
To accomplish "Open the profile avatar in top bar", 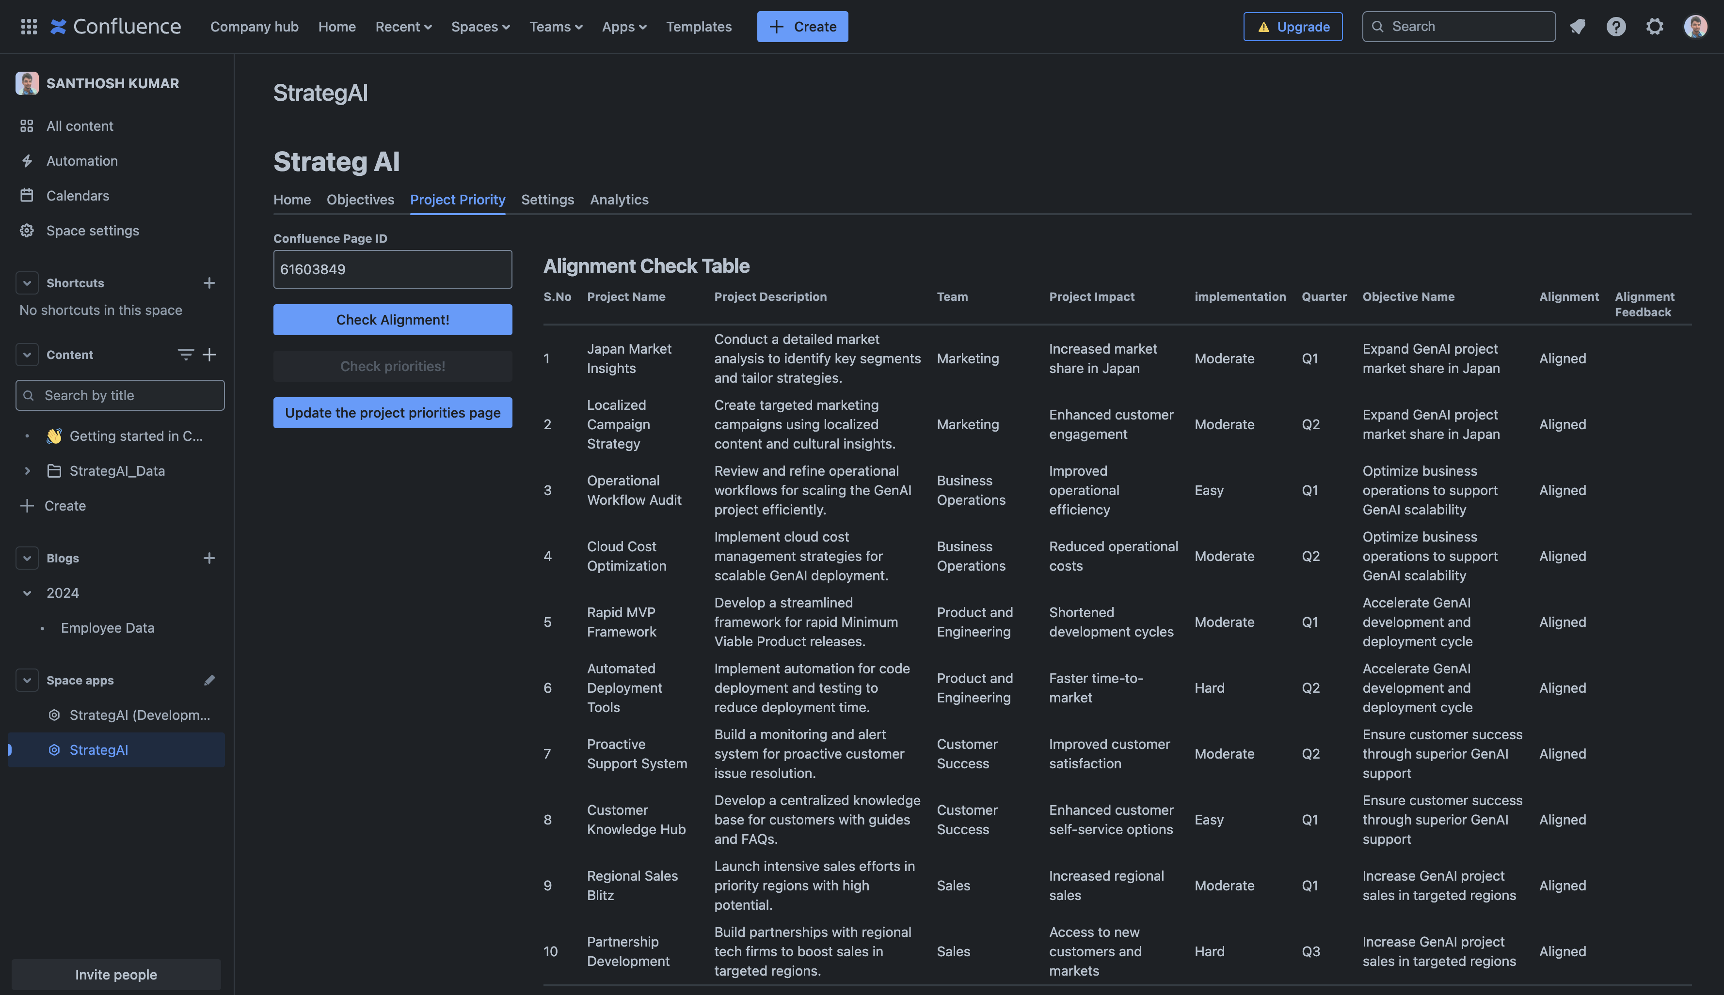I will pos(1694,27).
